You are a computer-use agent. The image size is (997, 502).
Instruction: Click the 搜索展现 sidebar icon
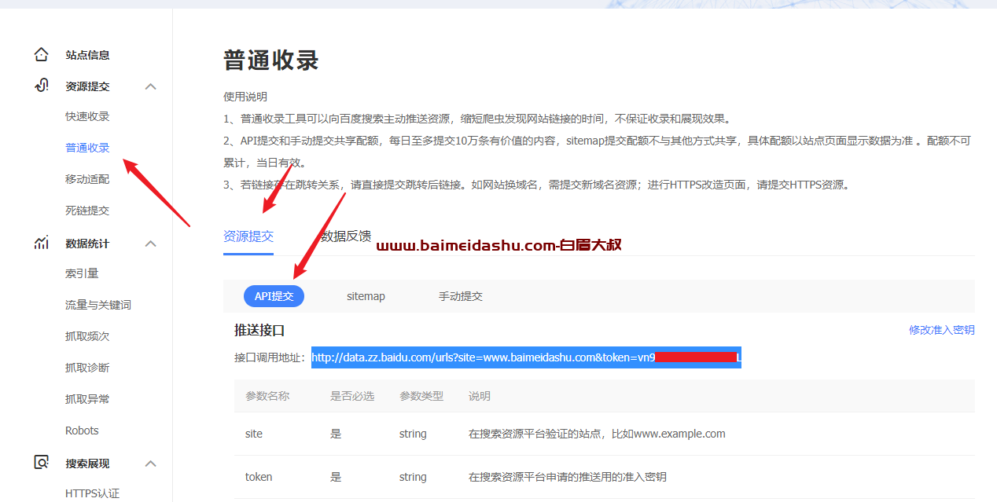[x=42, y=463]
